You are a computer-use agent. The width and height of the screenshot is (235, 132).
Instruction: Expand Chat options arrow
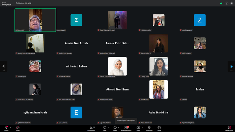(109, 128)
